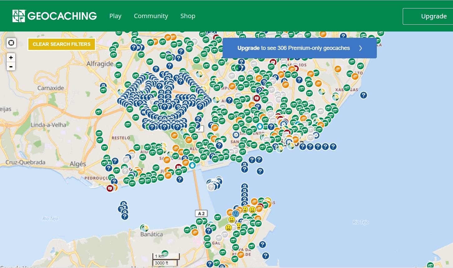Select the earthcache icon above Banática label

point(145,228)
